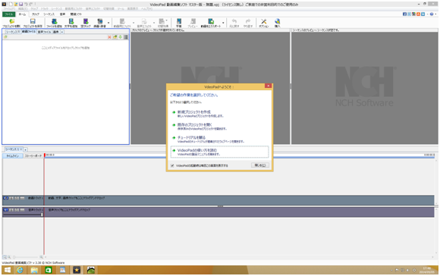
Task: Click the Close button in welcome dialog
Action: 260,165
